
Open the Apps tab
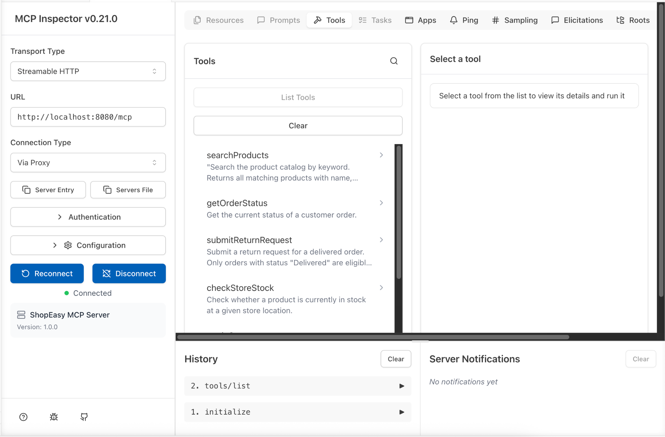[x=420, y=20]
